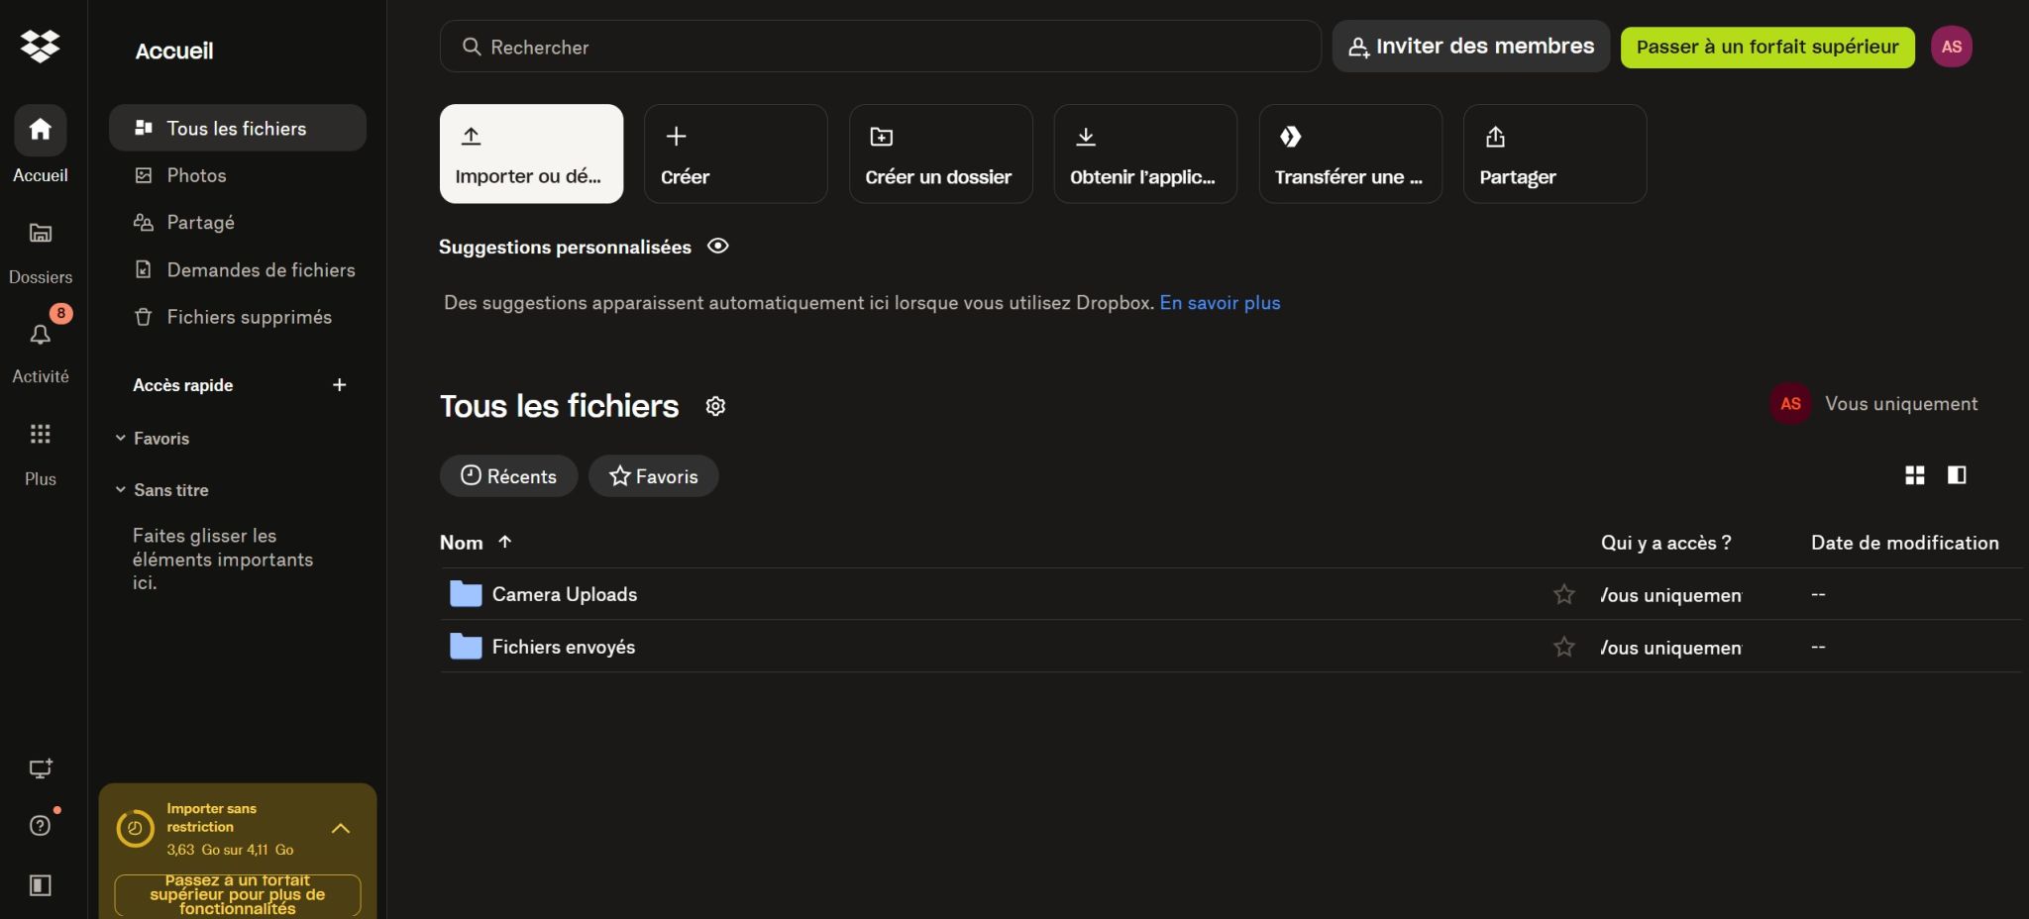Collapse the Favoris section
This screenshot has width=2029, height=919.
pos(120,438)
